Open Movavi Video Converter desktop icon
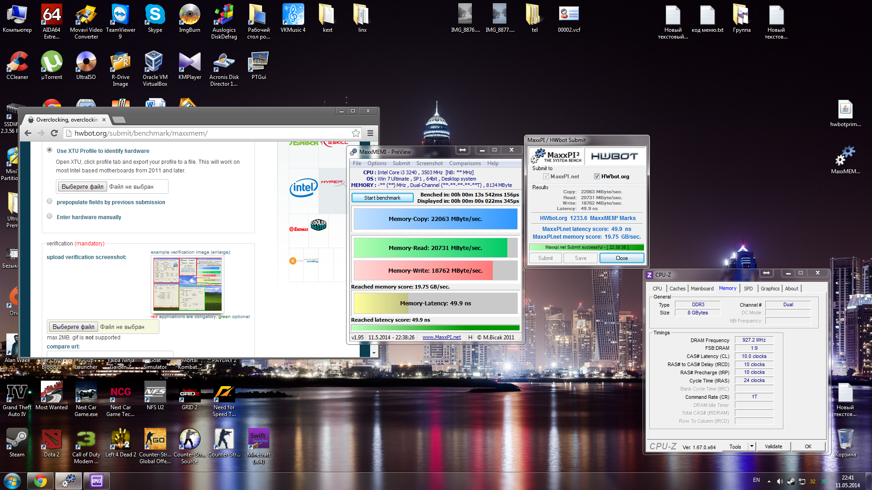The width and height of the screenshot is (872, 490). (x=86, y=21)
